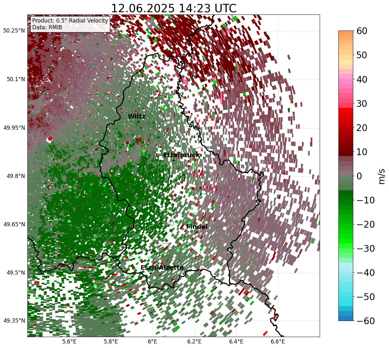Click the colorbar 0 tick label
The image size is (389, 348).
coord(359,176)
